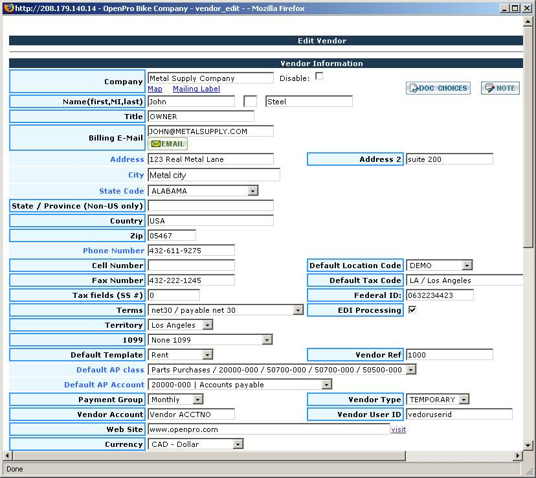Click the Phone Number field
The height and width of the screenshot is (478, 536).
click(191, 251)
